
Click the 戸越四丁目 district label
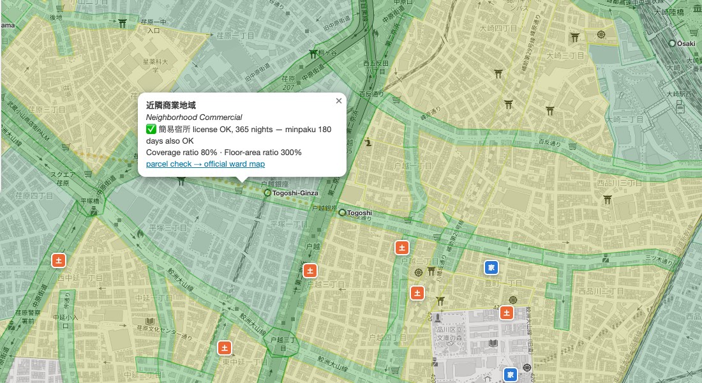[388, 337]
